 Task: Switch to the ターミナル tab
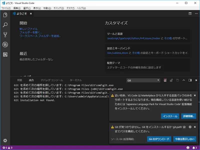(x=75, y=80)
